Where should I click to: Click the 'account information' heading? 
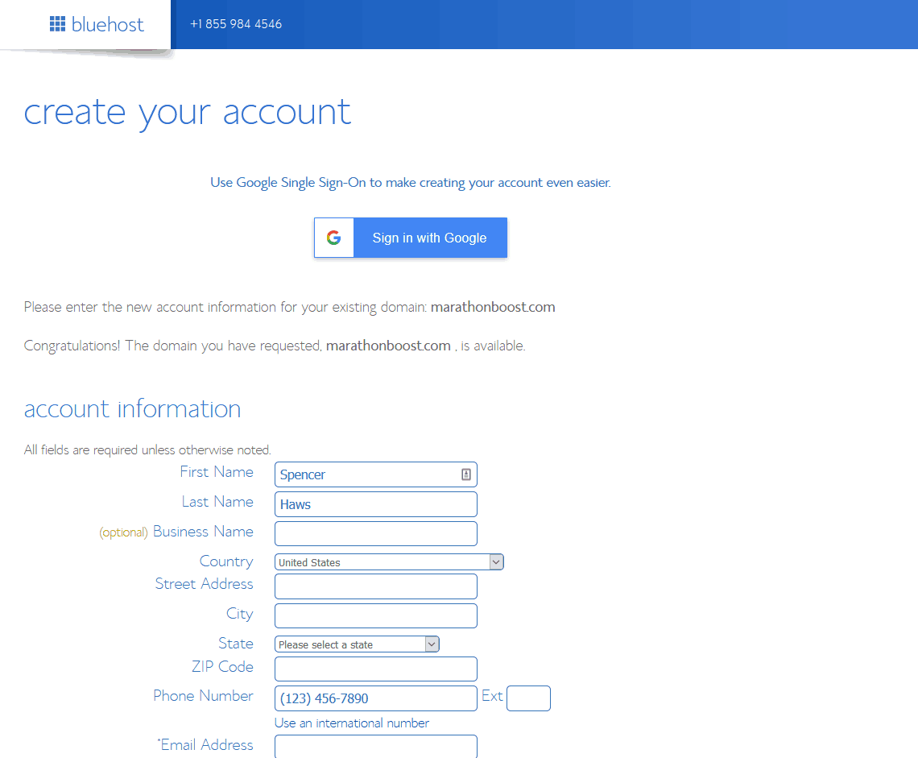(132, 409)
